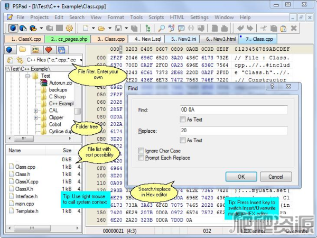Click the Cut scissors toolbar icon
The height and width of the screenshot is (238, 317).
pyautogui.click(x=264, y=28)
